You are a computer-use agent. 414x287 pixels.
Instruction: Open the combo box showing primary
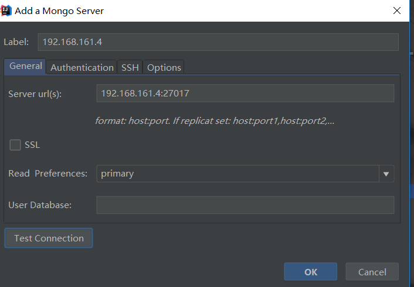click(x=238, y=174)
